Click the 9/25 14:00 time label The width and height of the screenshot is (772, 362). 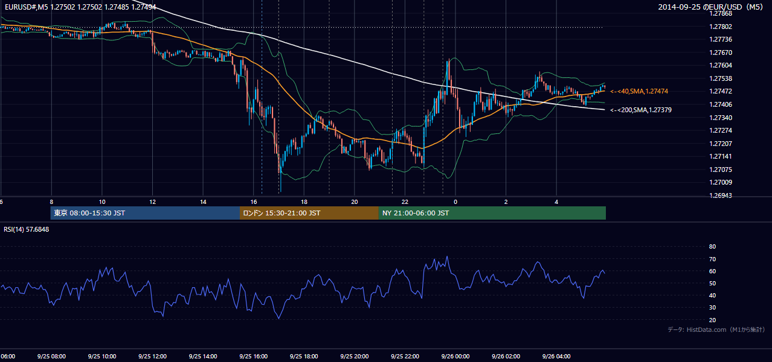pyautogui.click(x=202, y=357)
